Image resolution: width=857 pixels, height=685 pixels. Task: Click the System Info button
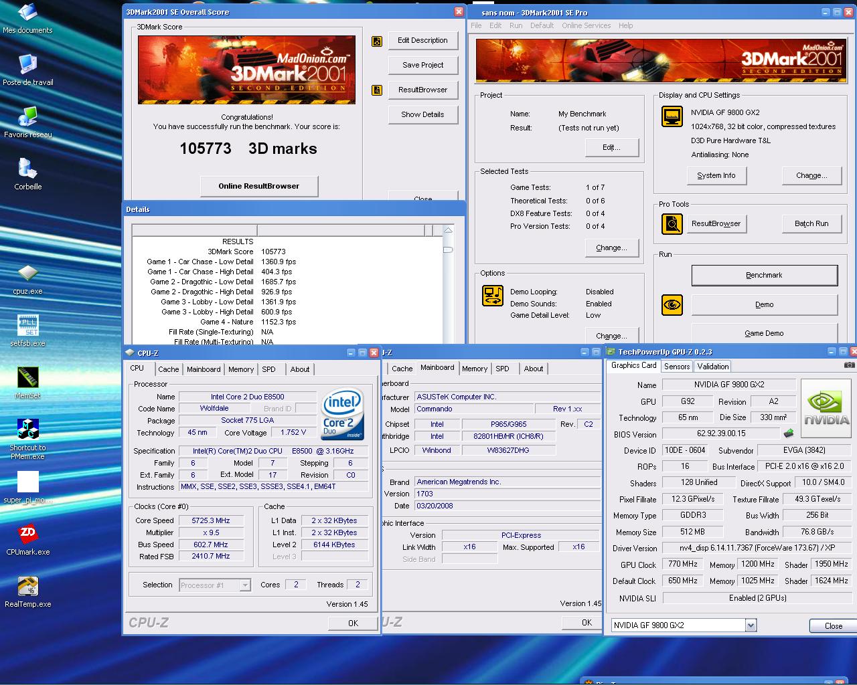click(716, 175)
